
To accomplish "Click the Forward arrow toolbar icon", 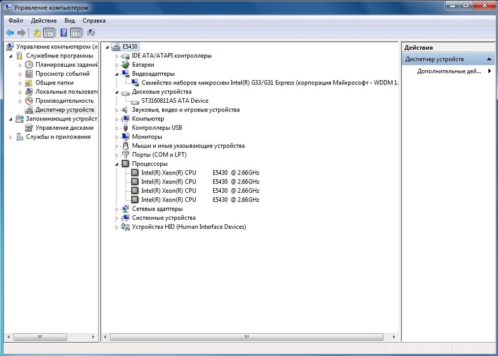I will coord(21,33).
